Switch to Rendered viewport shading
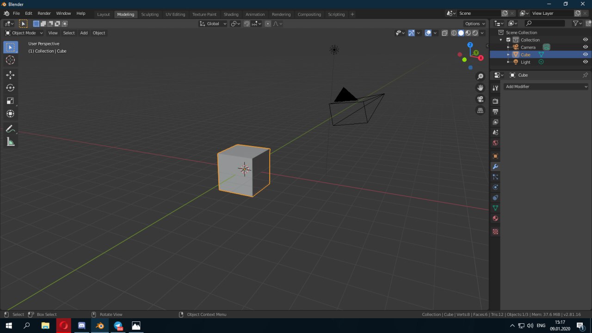Screen dimensions: 592x333 click(475, 33)
